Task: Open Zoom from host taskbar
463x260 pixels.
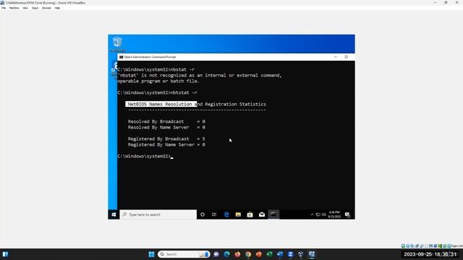Action: tap(290, 254)
